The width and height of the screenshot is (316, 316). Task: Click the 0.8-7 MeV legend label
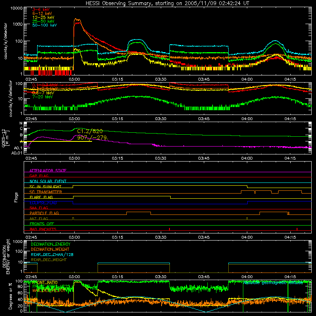[43, 93]
